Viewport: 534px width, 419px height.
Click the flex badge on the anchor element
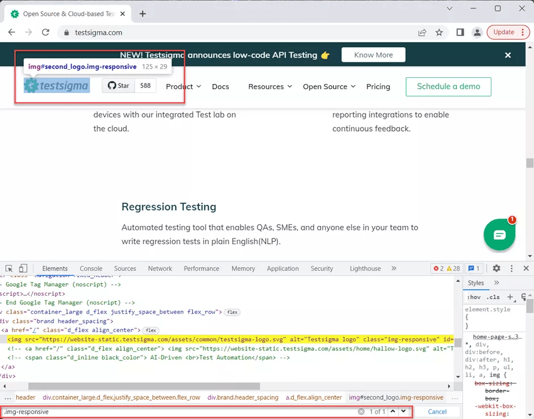click(x=151, y=330)
